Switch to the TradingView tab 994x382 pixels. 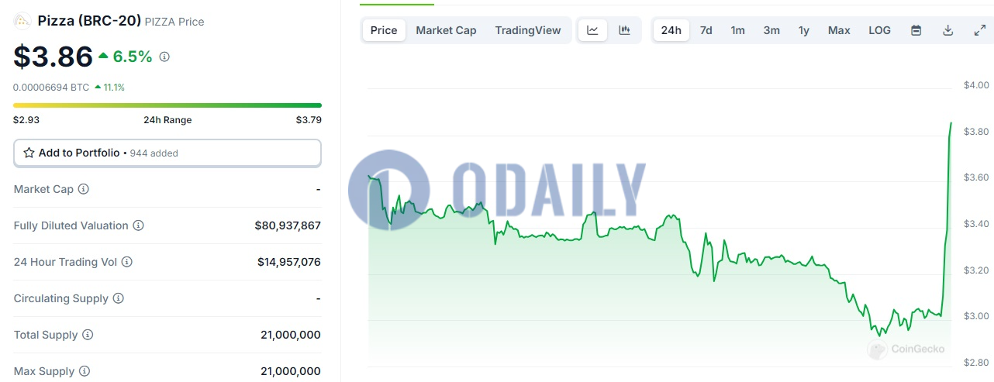[x=527, y=30]
